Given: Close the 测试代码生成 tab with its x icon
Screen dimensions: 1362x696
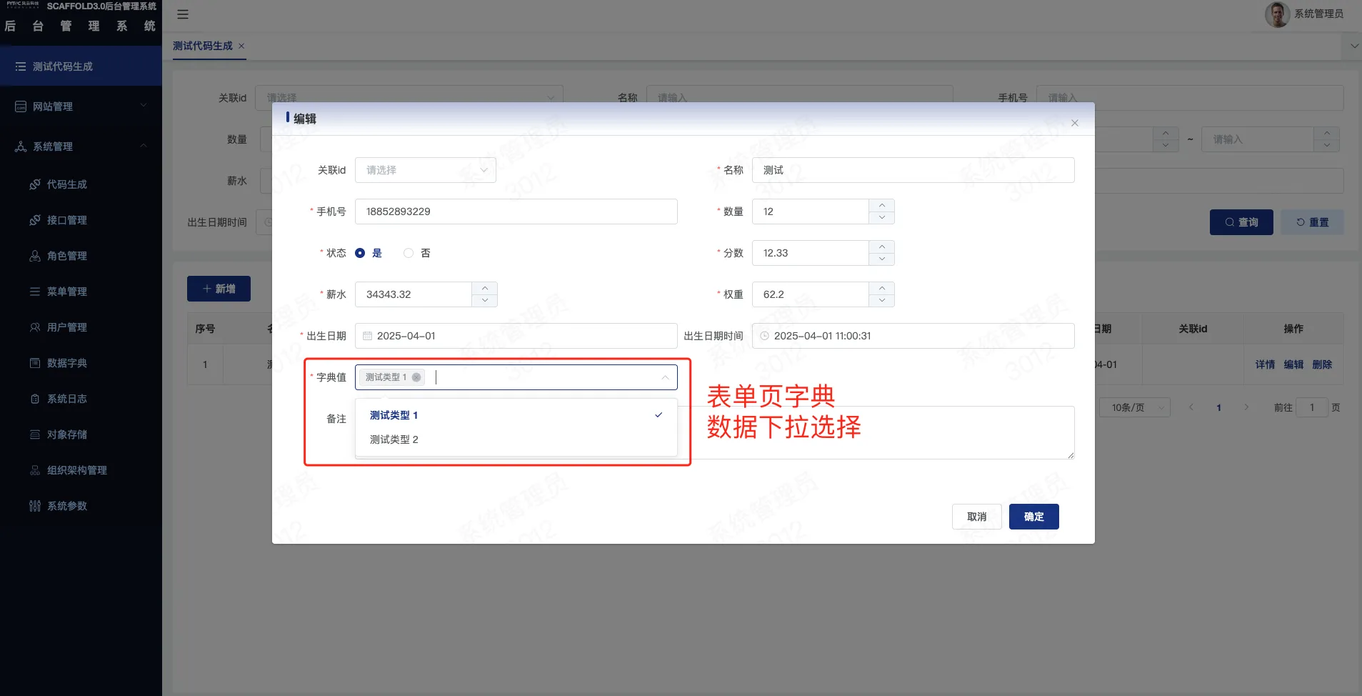Looking at the screenshot, I should pyautogui.click(x=241, y=46).
